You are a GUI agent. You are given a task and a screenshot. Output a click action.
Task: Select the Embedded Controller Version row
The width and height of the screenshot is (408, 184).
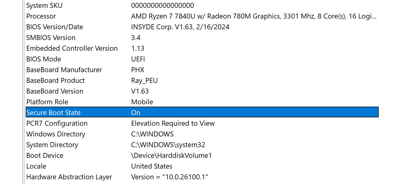tap(72, 48)
